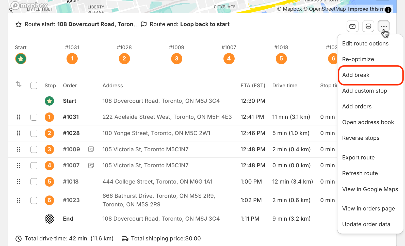The height and width of the screenshot is (246, 405).
Task: Toggle the select-all checkbox in header
Action: pos(34,86)
